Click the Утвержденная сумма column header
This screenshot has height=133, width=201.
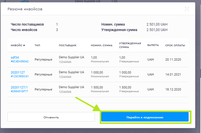pyautogui.click(x=130, y=45)
